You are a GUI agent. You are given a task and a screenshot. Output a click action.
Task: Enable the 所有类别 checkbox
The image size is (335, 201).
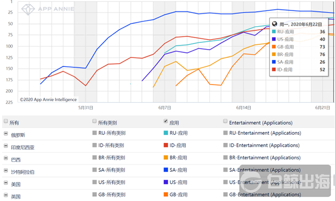94,121
